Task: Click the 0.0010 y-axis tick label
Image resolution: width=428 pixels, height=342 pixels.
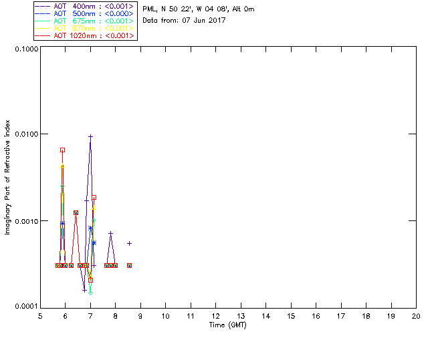Action: [x=26, y=220]
